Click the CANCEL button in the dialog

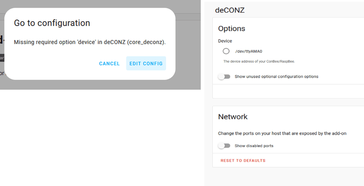[x=109, y=64]
